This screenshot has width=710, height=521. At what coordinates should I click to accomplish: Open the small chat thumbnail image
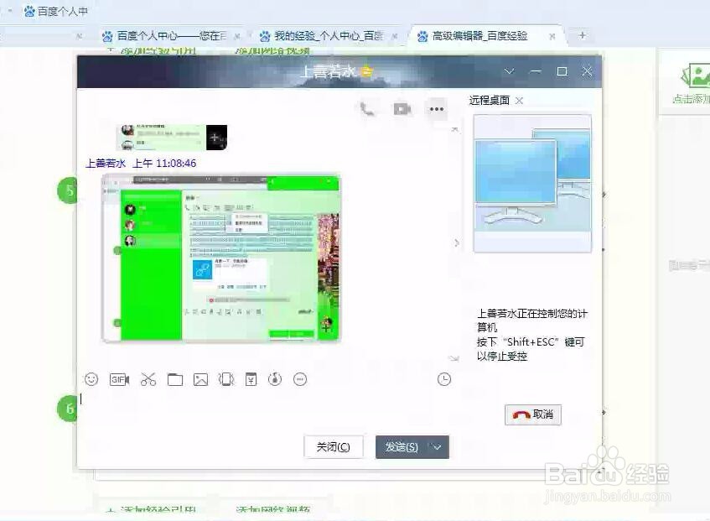point(172,138)
